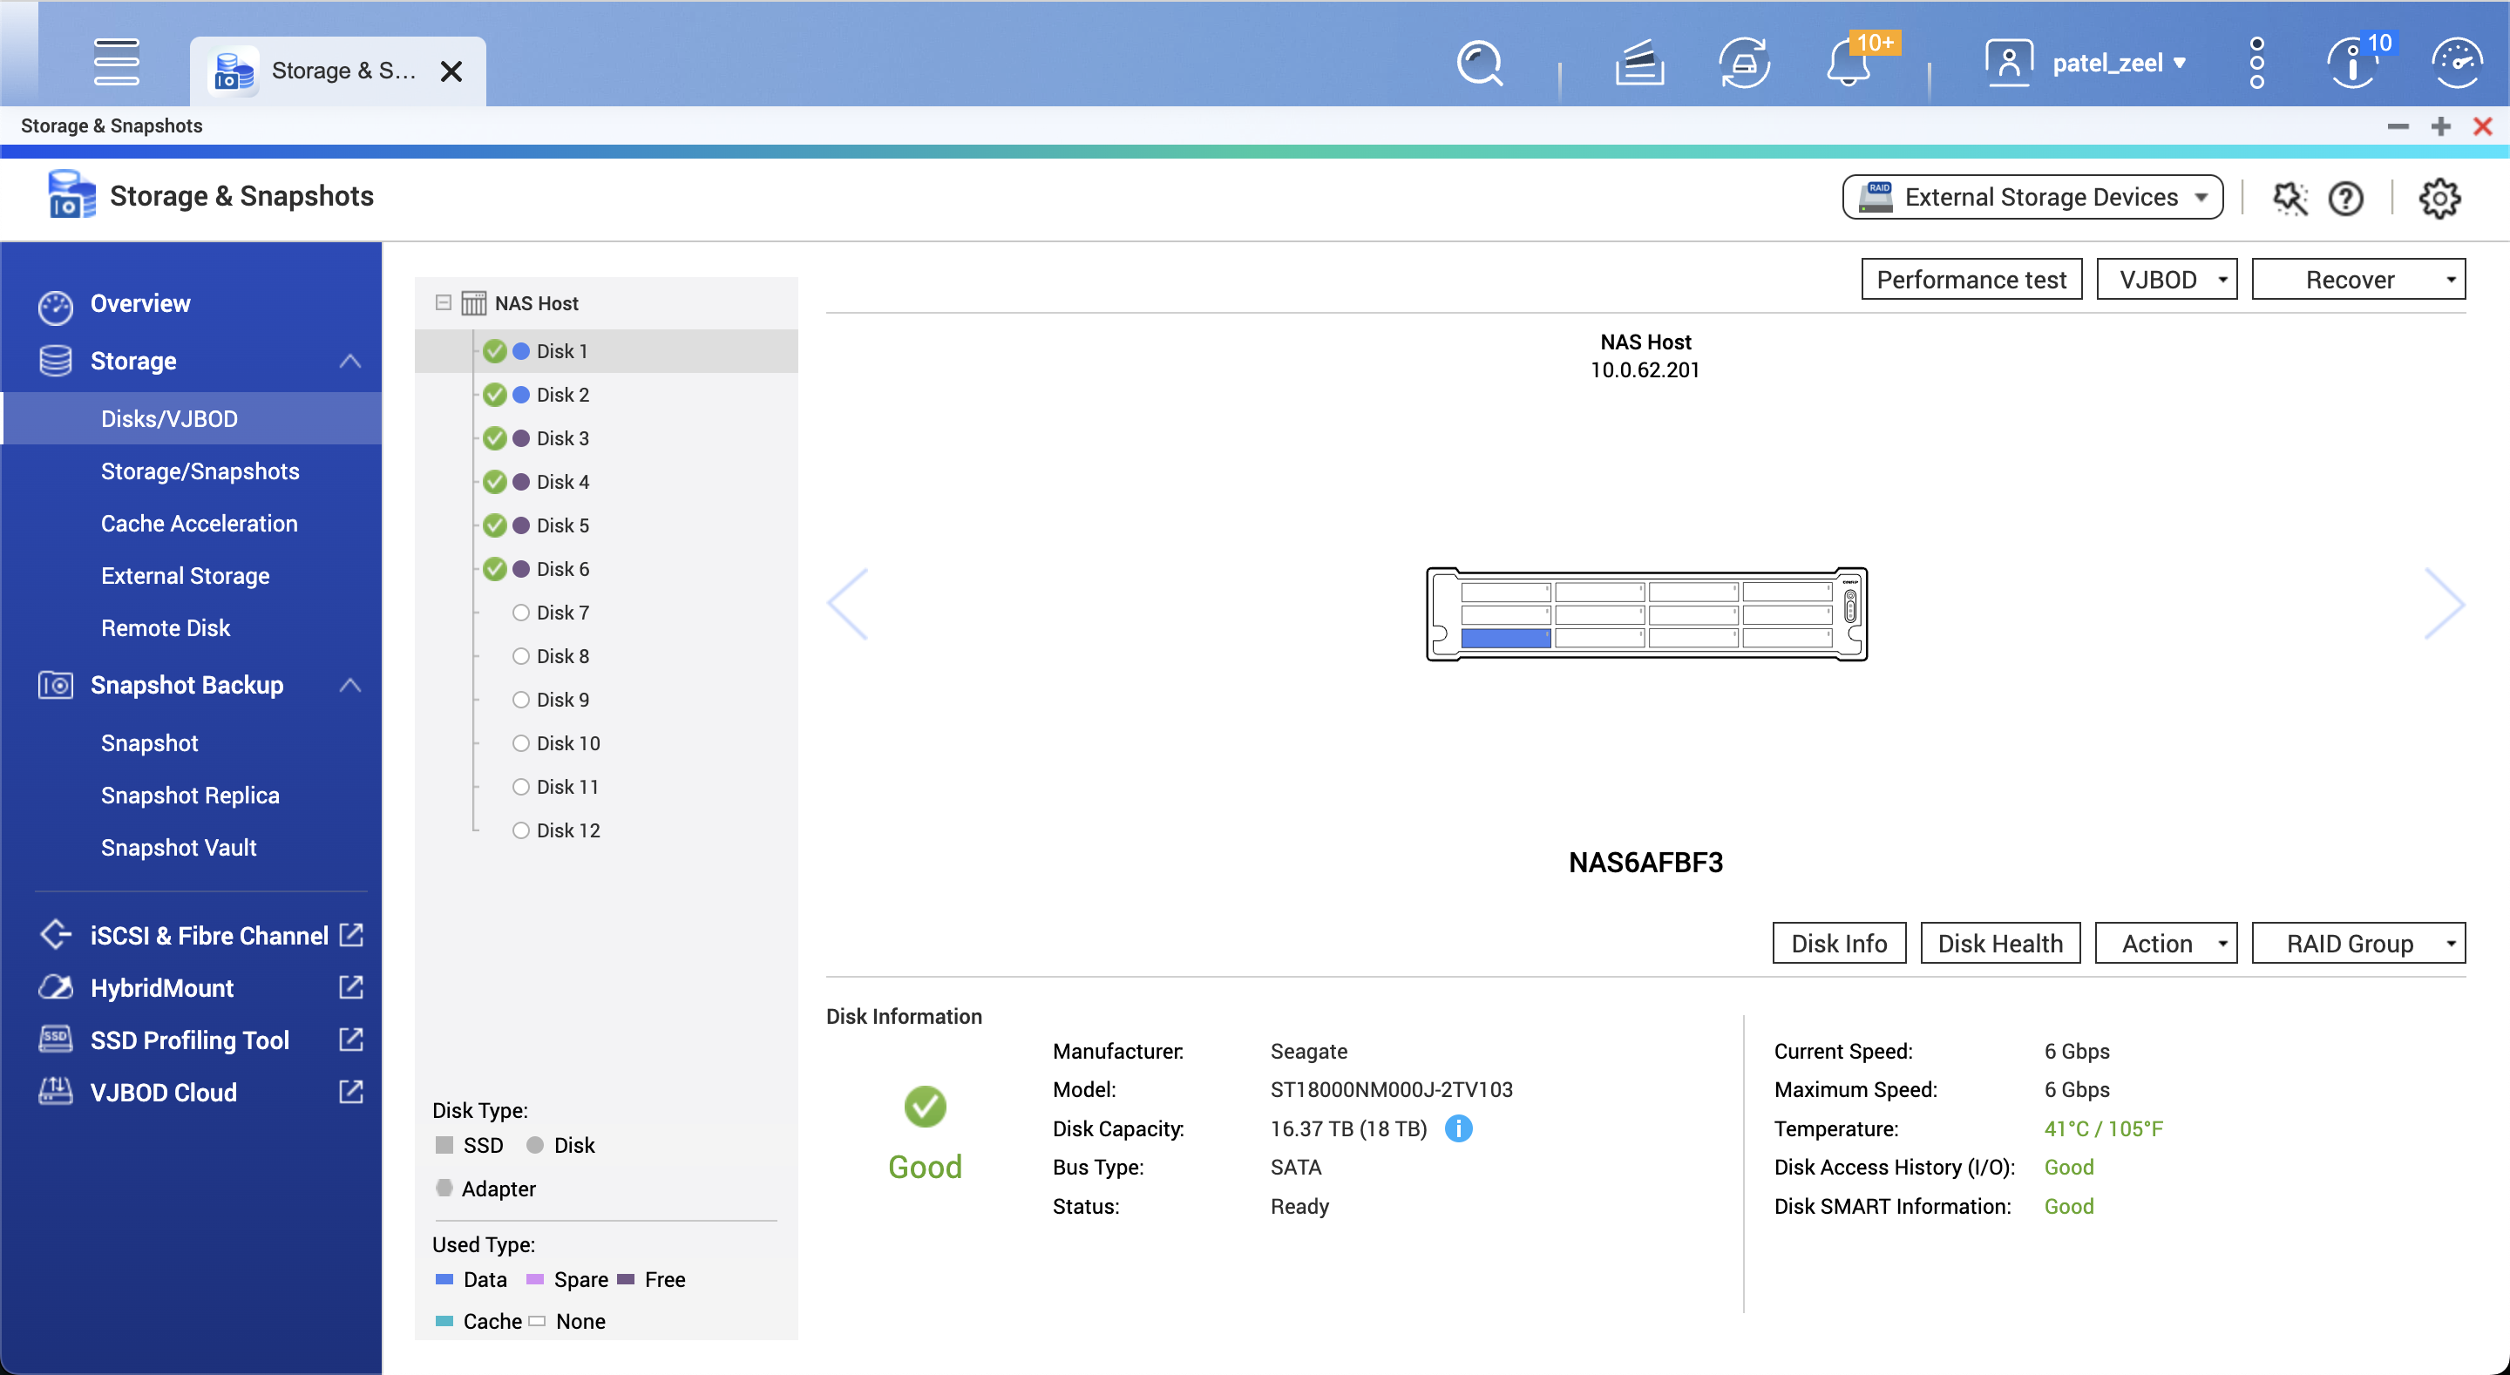The height and width of the screenshot is (1375, 2510).
Task: Open Snapshot Replica page
Action: pyautogui.click(x=190, y=796)
